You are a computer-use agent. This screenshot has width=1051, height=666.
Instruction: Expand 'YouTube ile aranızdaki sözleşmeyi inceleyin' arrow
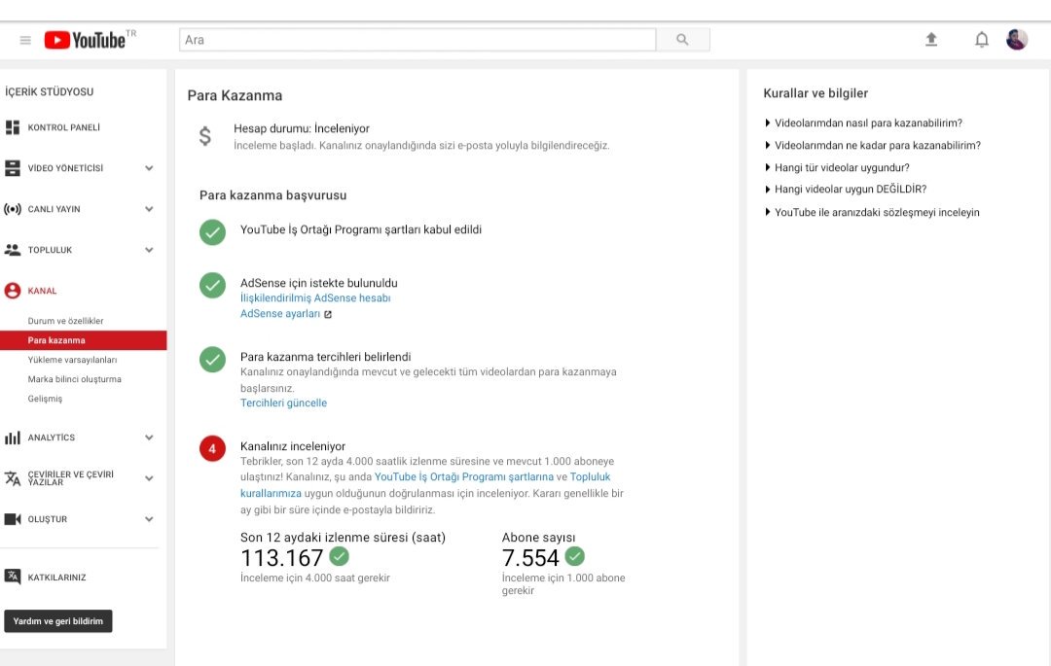coord(768,212)
